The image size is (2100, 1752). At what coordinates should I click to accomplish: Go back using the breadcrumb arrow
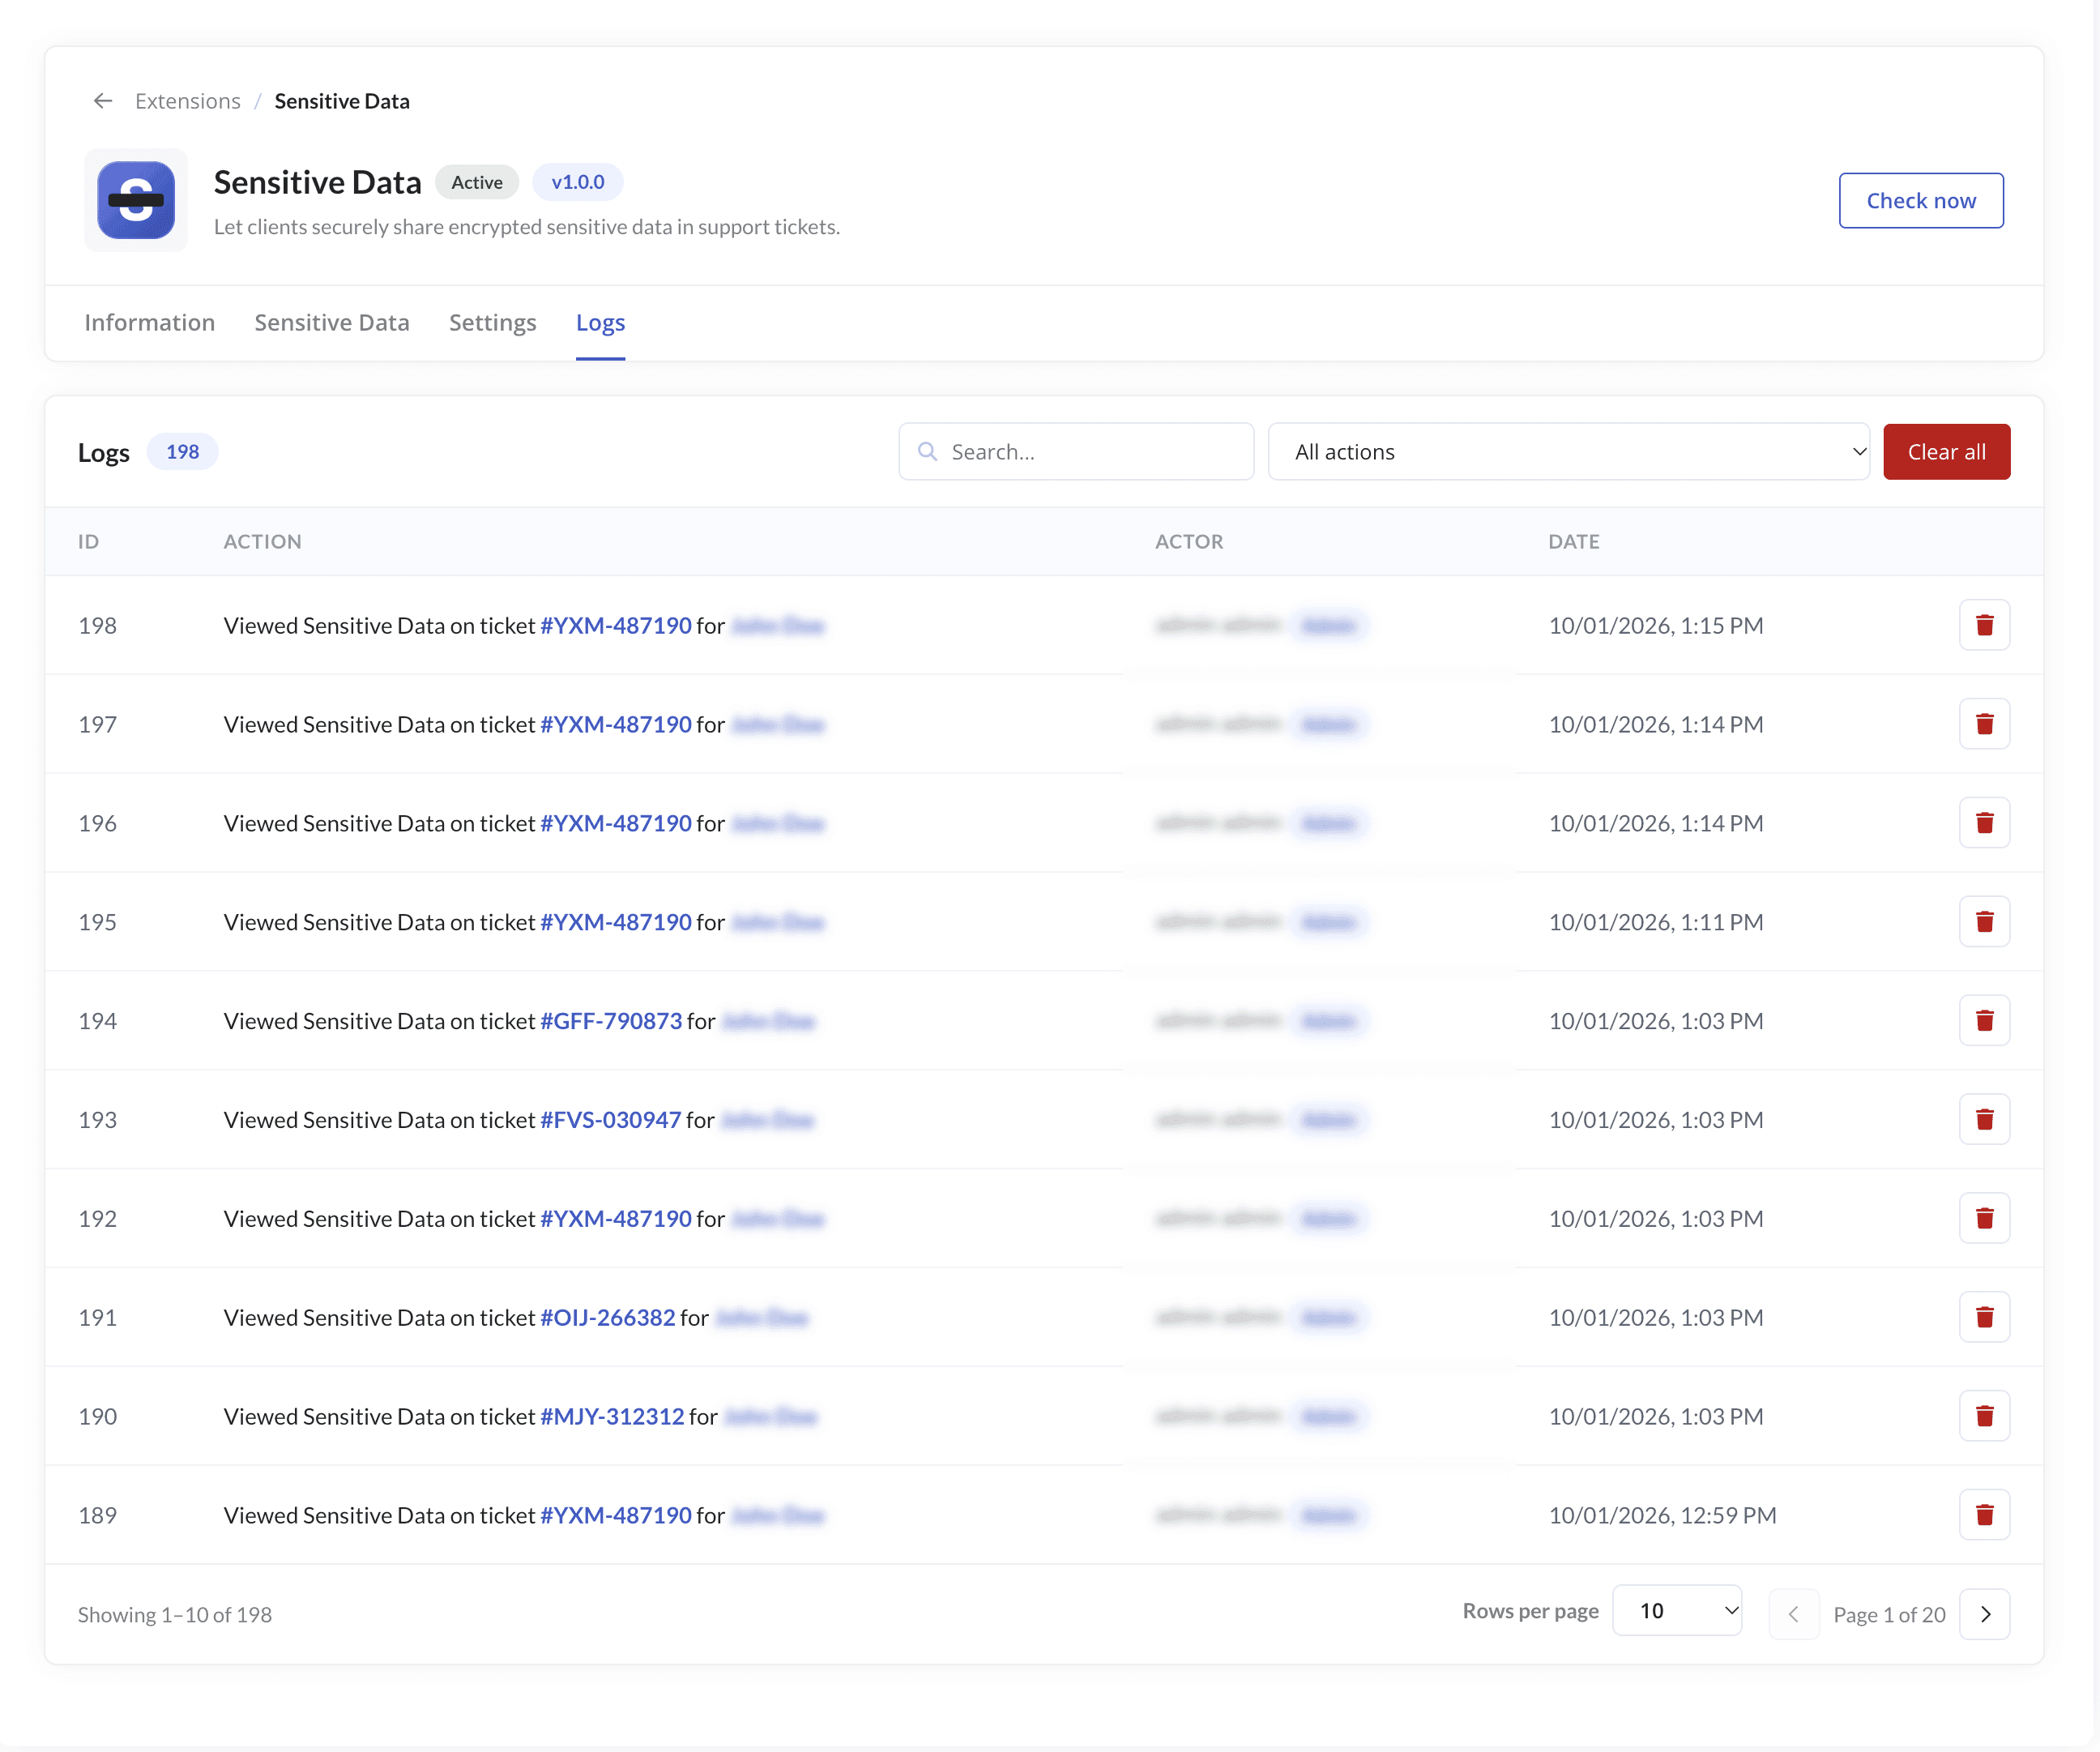tap(103, 101)
